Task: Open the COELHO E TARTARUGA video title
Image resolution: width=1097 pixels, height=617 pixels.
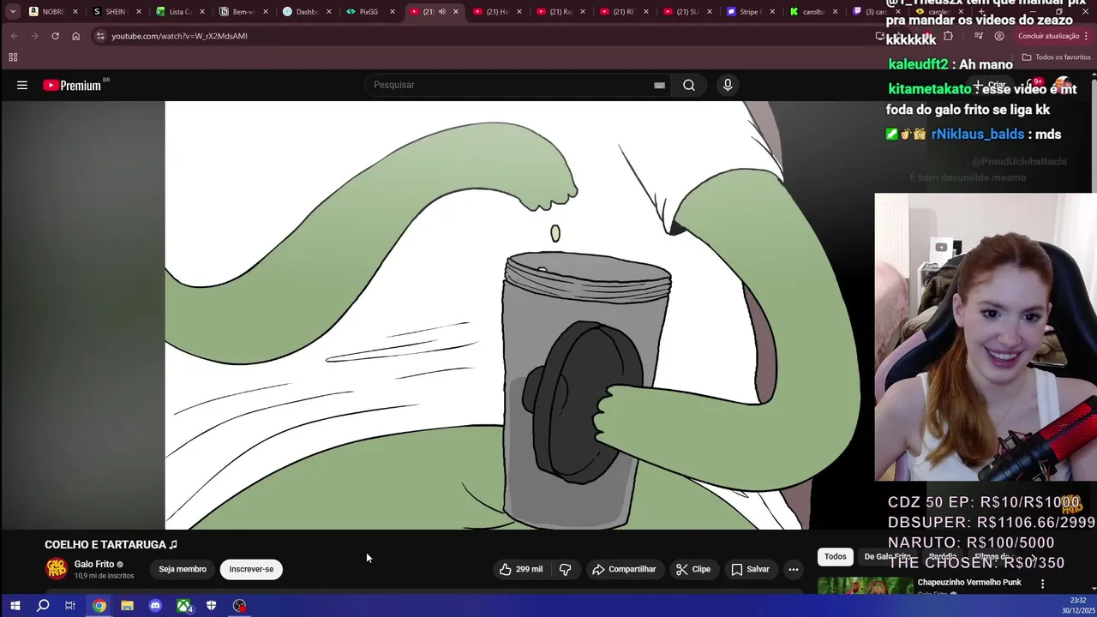Action: (111, 545)
